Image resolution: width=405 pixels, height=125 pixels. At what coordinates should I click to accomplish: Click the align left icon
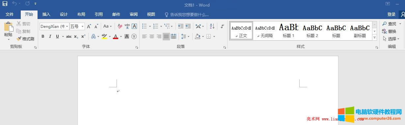pos(145,36)
